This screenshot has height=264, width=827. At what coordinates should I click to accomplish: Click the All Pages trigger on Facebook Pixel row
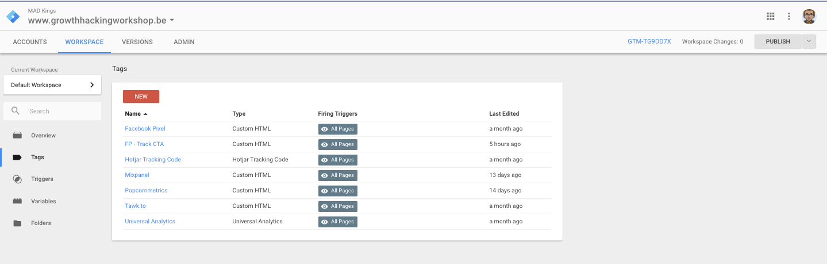(338, 129)
